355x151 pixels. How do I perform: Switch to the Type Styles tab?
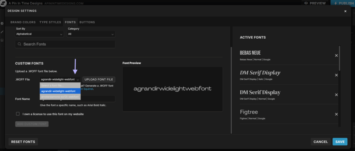[x=50, y=22]
